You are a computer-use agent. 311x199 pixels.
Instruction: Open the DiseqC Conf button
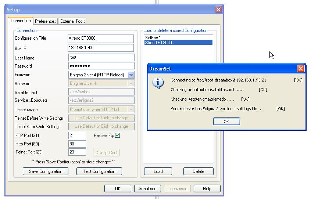point(106,153)
